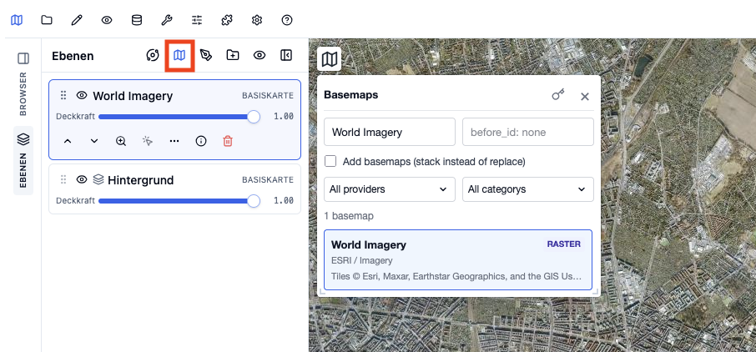Expand the All providers dropdown

click(x=390, y=189)
